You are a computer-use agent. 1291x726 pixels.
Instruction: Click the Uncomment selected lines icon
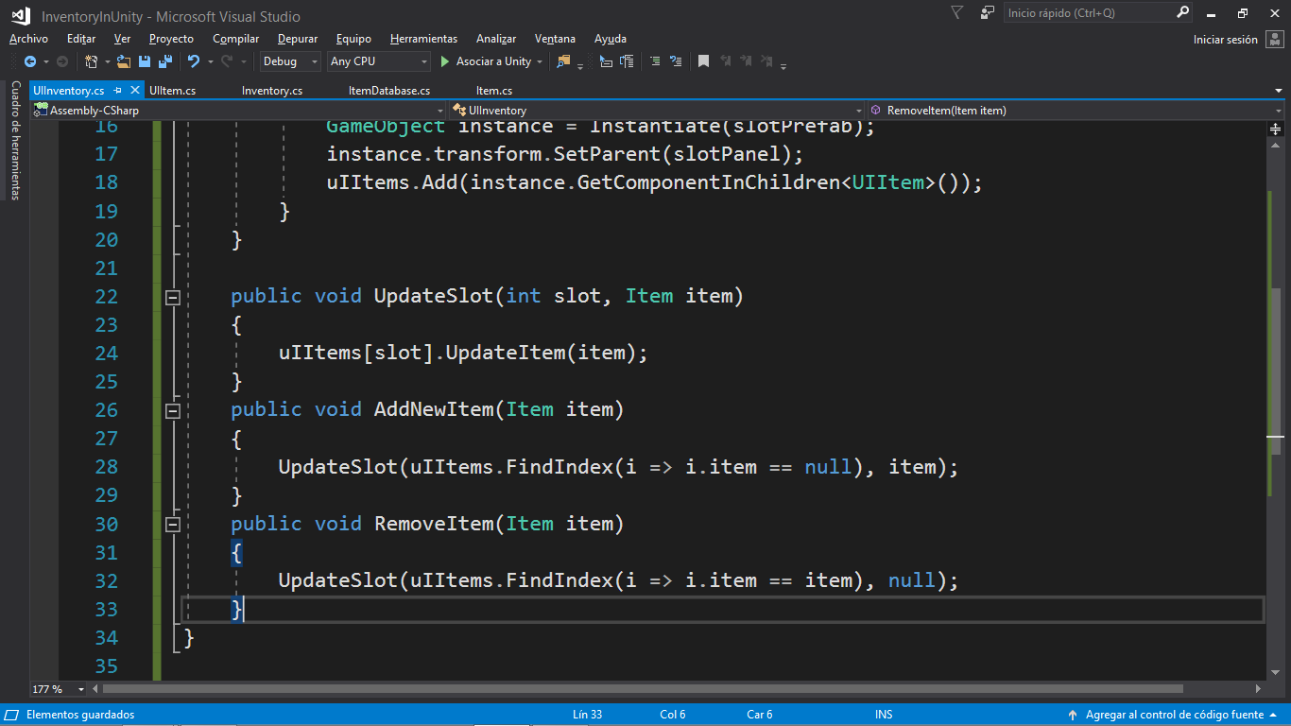coord(676,61)
